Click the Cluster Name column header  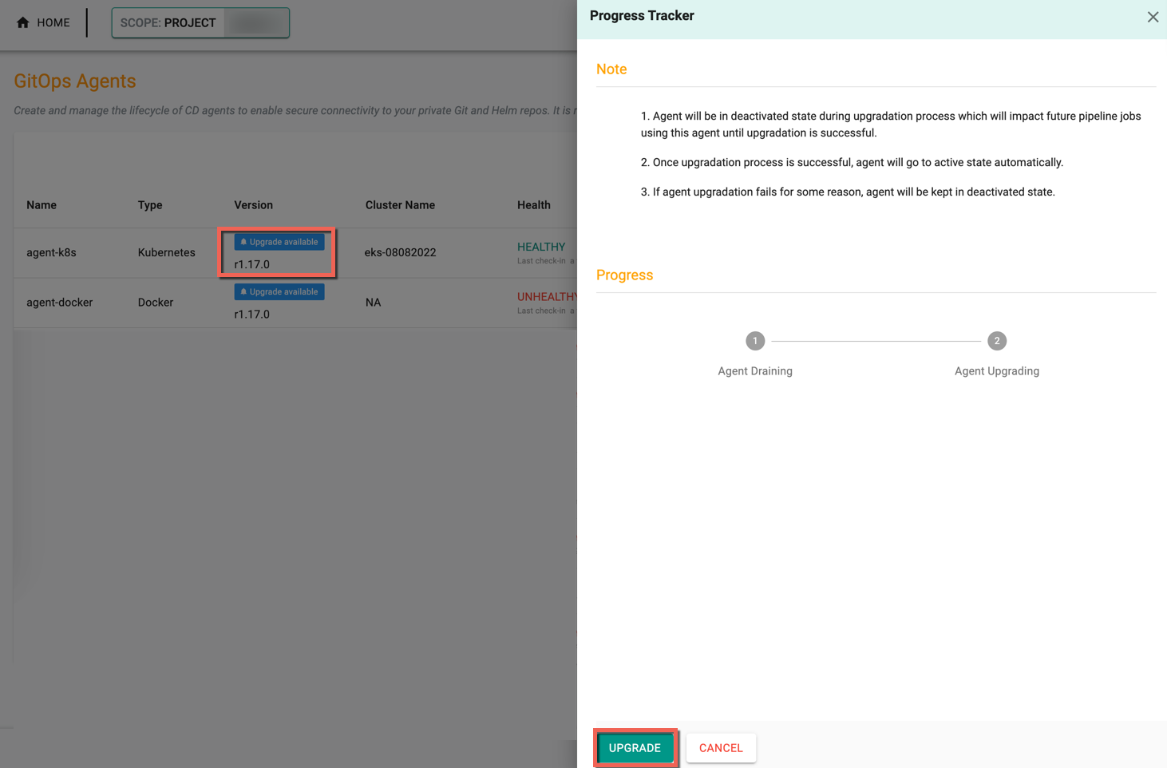coord(400,205)
